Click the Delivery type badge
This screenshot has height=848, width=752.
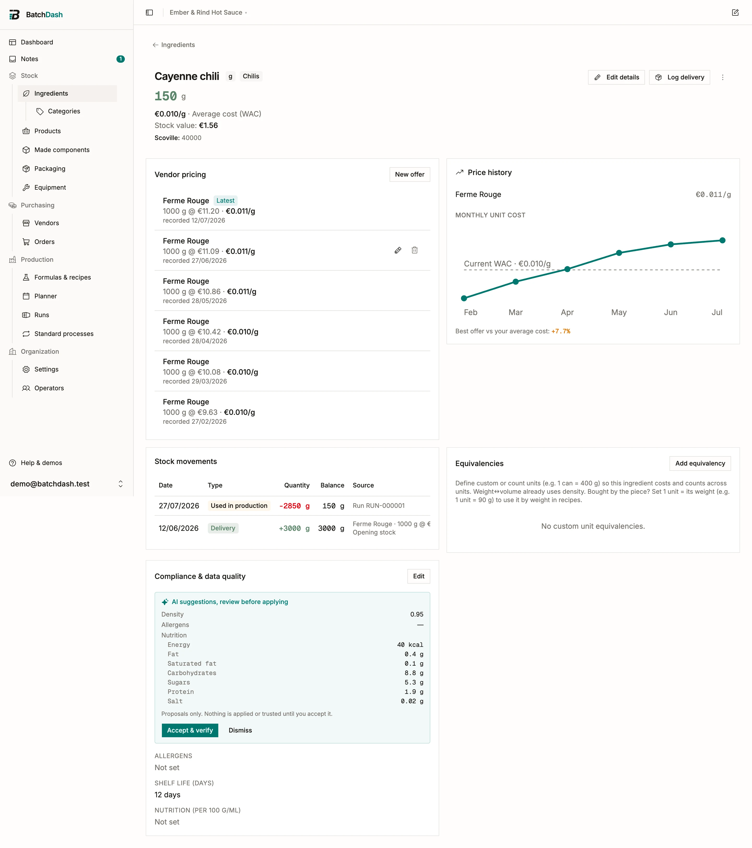pyautogui.click(x=223, y=528)
